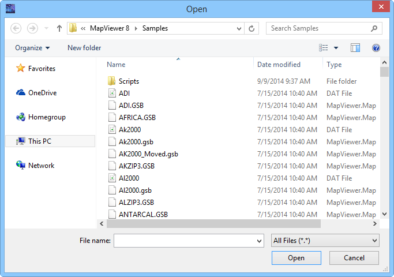Click the MapViewer 8 breadcrumb

pos(110,28)
